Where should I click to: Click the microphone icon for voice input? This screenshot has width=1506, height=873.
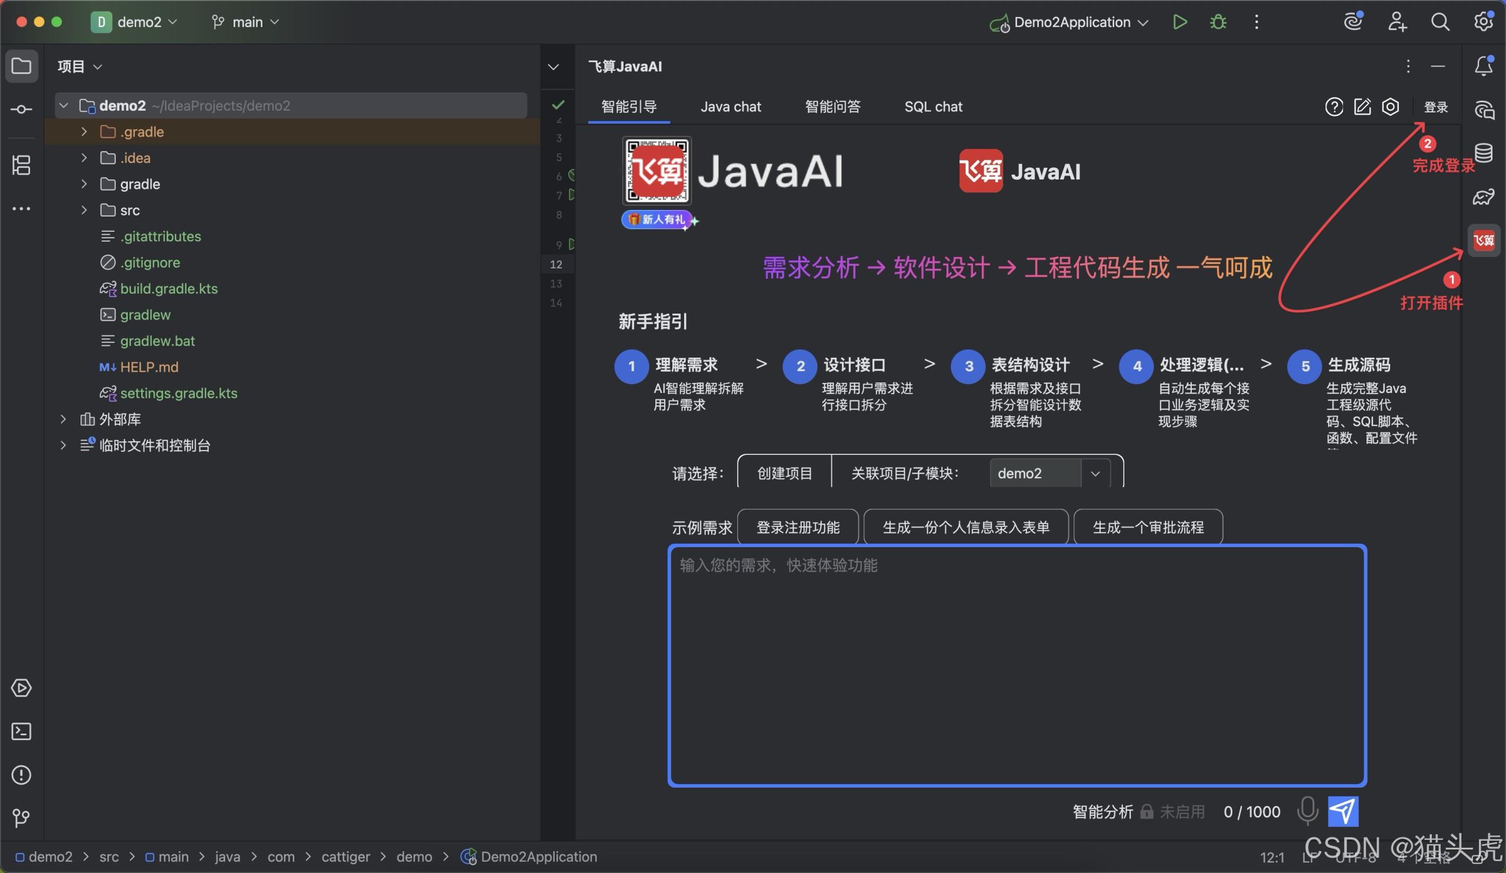click(1308, 811)
